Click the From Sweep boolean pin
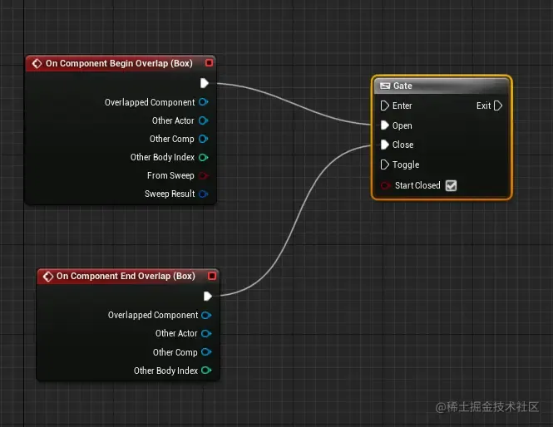The image size is (553, 427). (x=203, y=175)
